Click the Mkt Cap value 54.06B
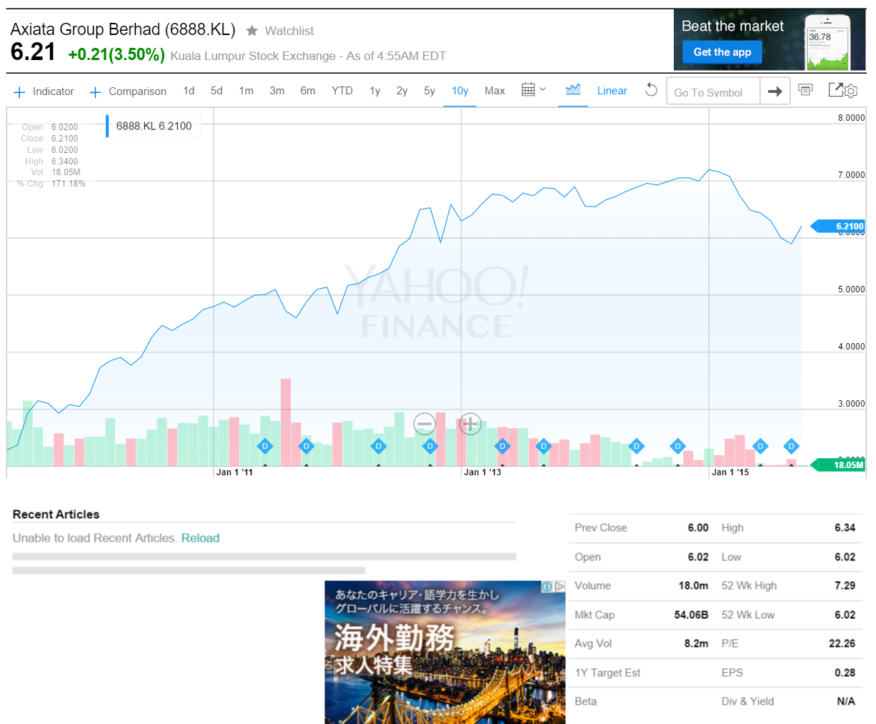The width and height of the screenshot is (876, 724). coord(691,615)
